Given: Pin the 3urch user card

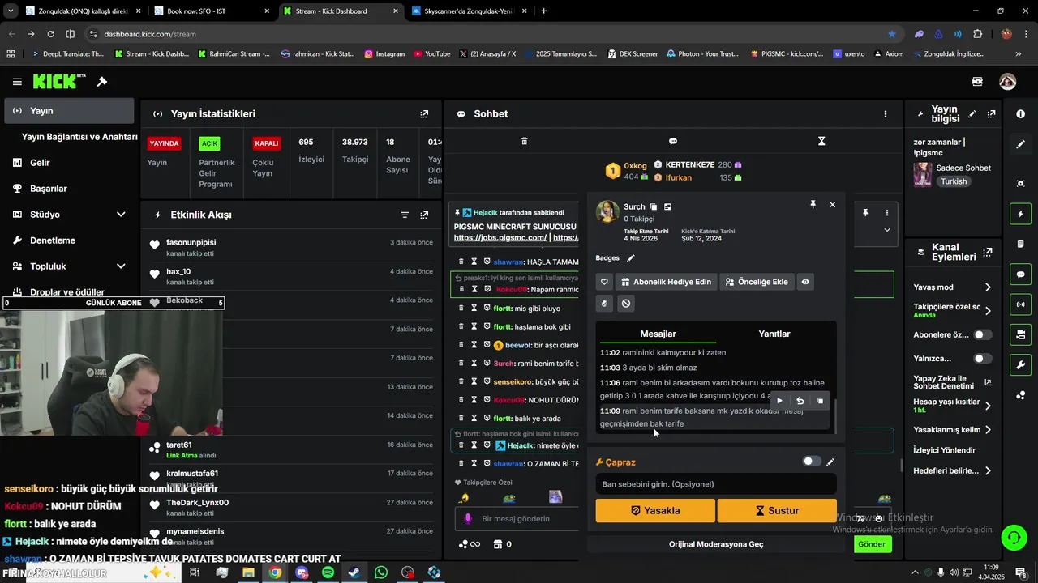Looking at the screenshot, I should coord(813,205).
